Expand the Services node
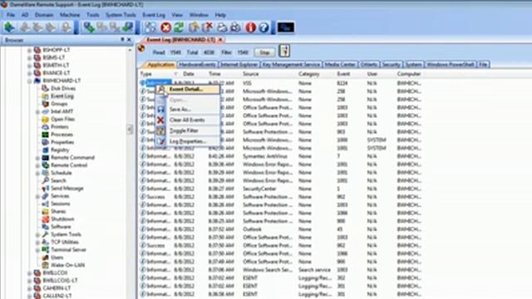Viewport: 532px width, 299px height. pos(37,196)
